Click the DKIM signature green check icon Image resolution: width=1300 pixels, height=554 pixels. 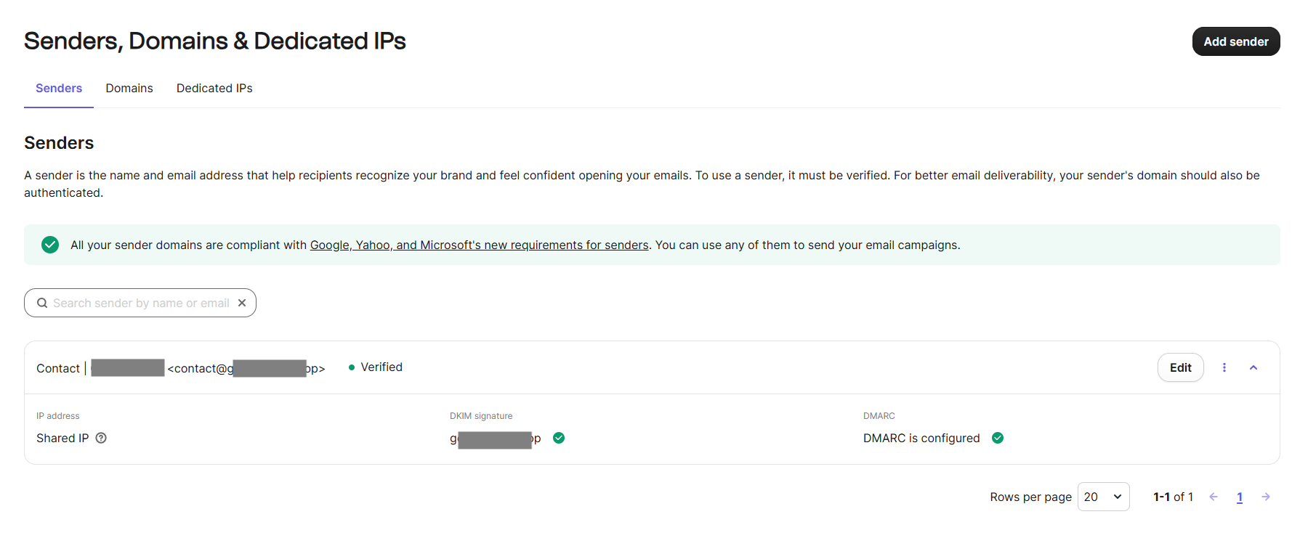pos(559,438)
